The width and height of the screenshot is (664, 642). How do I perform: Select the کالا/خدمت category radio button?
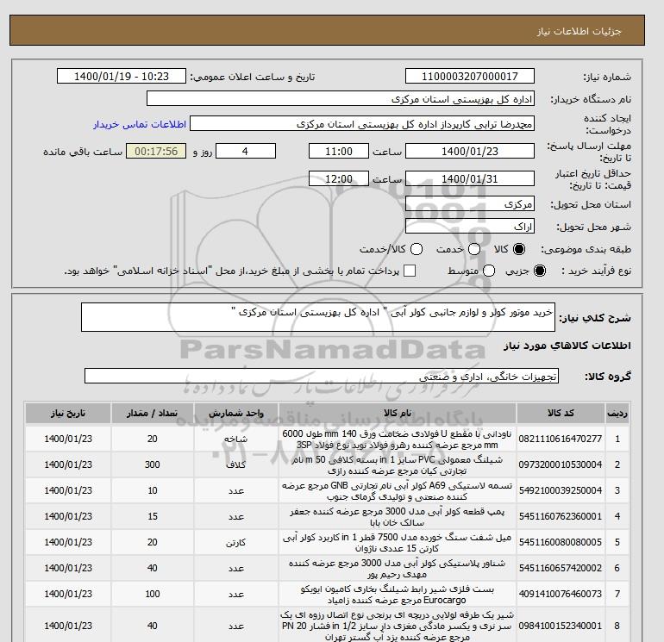coord(417,249)
